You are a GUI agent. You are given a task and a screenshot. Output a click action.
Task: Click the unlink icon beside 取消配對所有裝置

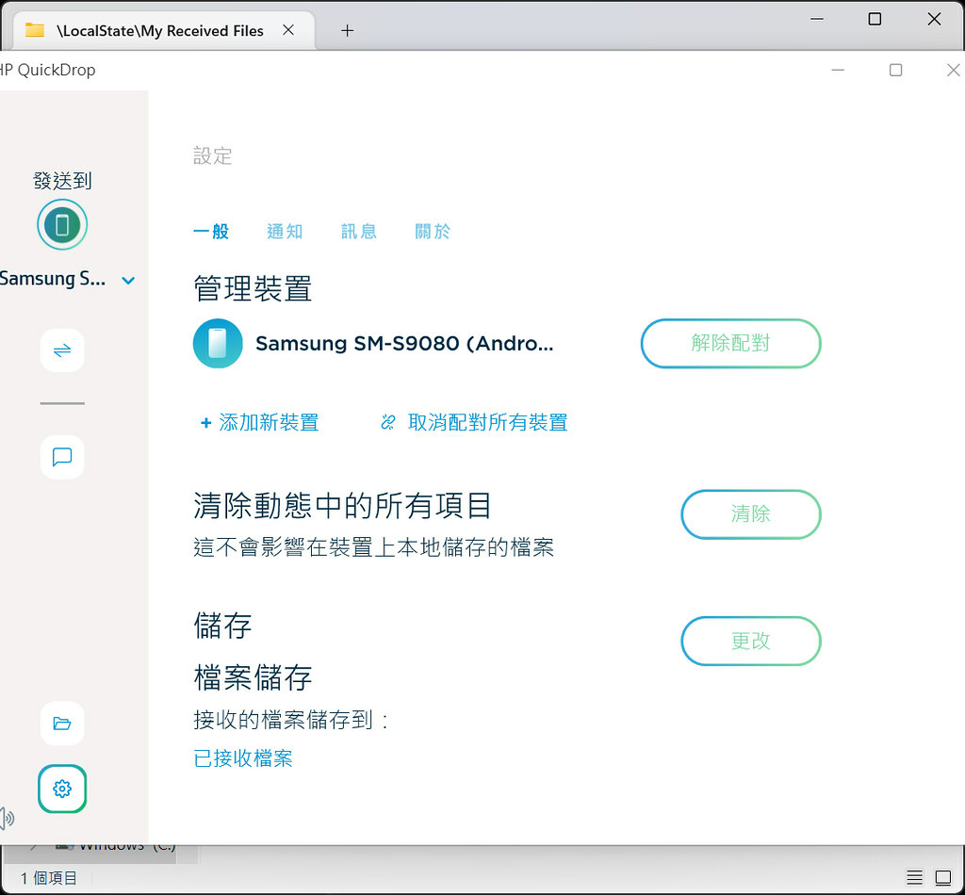387,423
